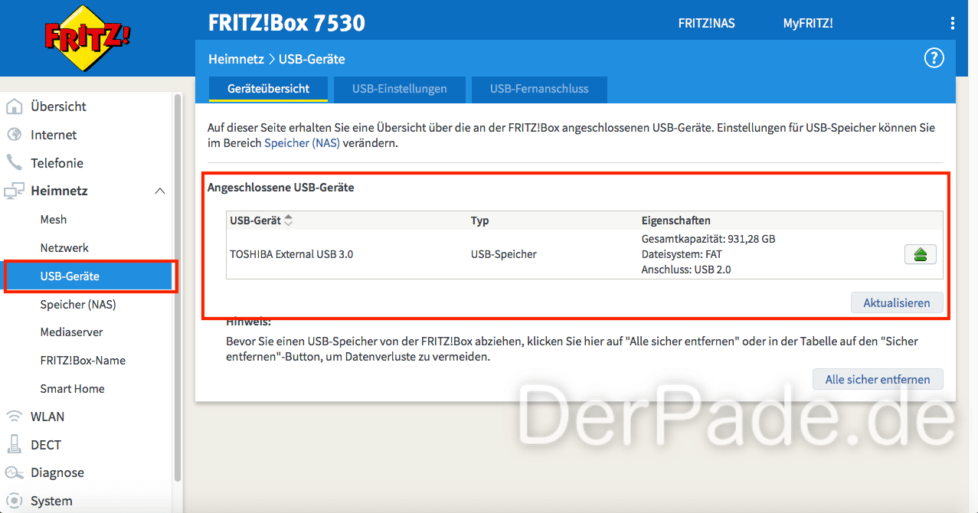Switch to the Geräteübersicht tab

click(x=268, y=89)
